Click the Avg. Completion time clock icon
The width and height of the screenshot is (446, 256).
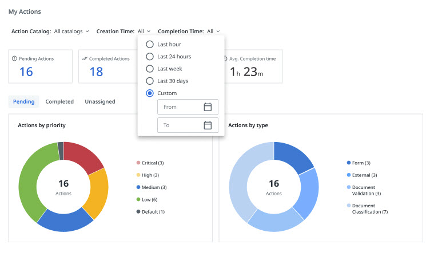(x=225, y=58)
